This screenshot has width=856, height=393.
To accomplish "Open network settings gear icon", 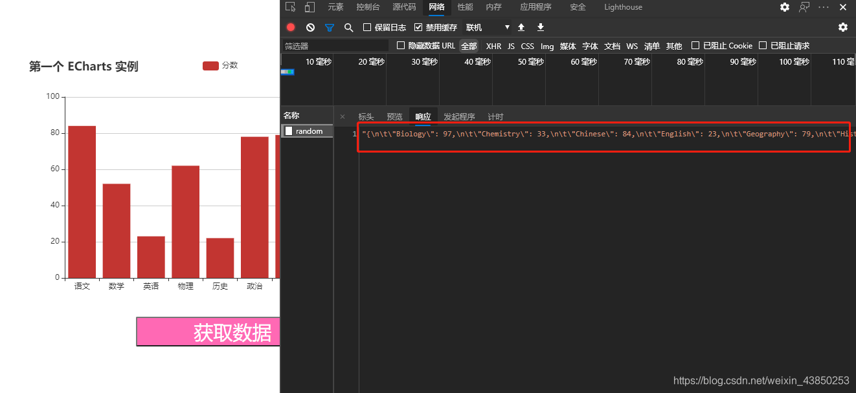I will coord(842,27).
